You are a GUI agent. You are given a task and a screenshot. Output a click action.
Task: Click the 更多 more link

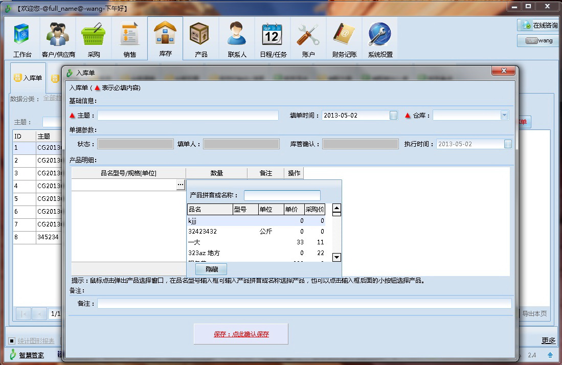click(548, 340)
